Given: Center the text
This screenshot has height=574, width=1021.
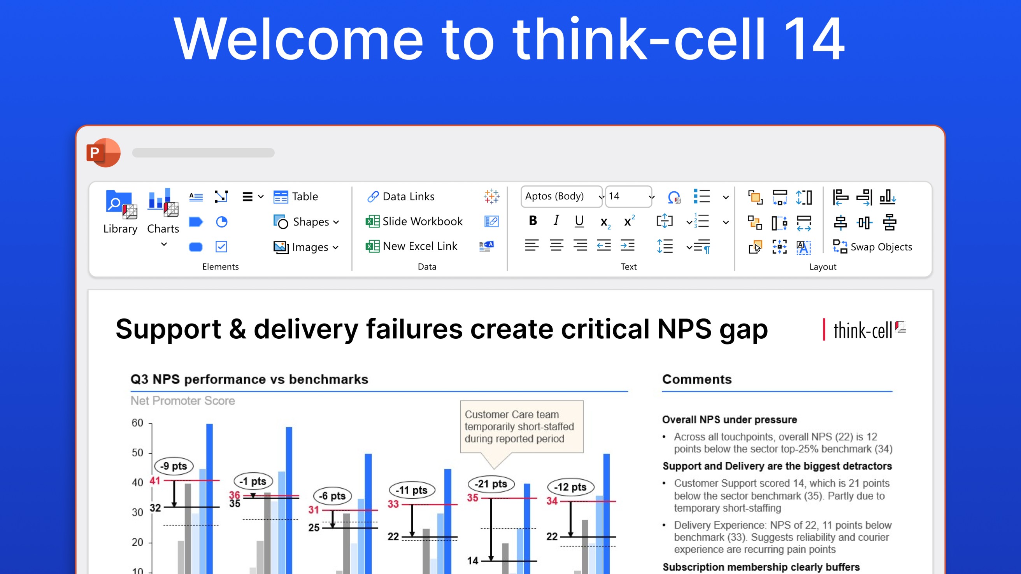Looking at the screenshot, I should point(556,246).
